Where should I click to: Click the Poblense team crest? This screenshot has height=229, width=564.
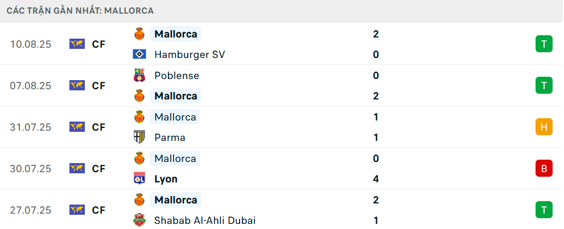click(139, 76)
